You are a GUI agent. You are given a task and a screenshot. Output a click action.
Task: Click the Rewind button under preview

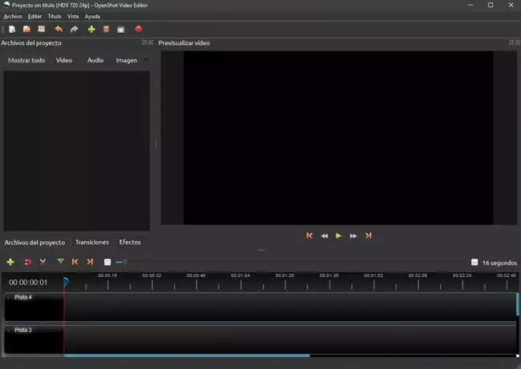pos(325,236)
